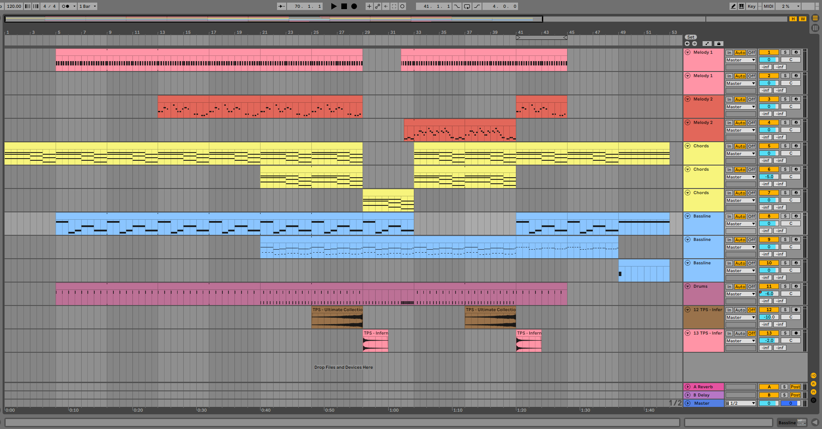This screenshot has width=822, height=429.
Task: Click the A Reverb activator A button
Action: [x=769, y=387]
